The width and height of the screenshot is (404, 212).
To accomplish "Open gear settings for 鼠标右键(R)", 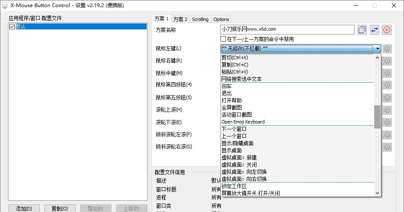I will (387, 61).
